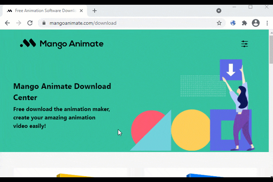
Task: Go forward to the next page
Action: pos(19,23)
